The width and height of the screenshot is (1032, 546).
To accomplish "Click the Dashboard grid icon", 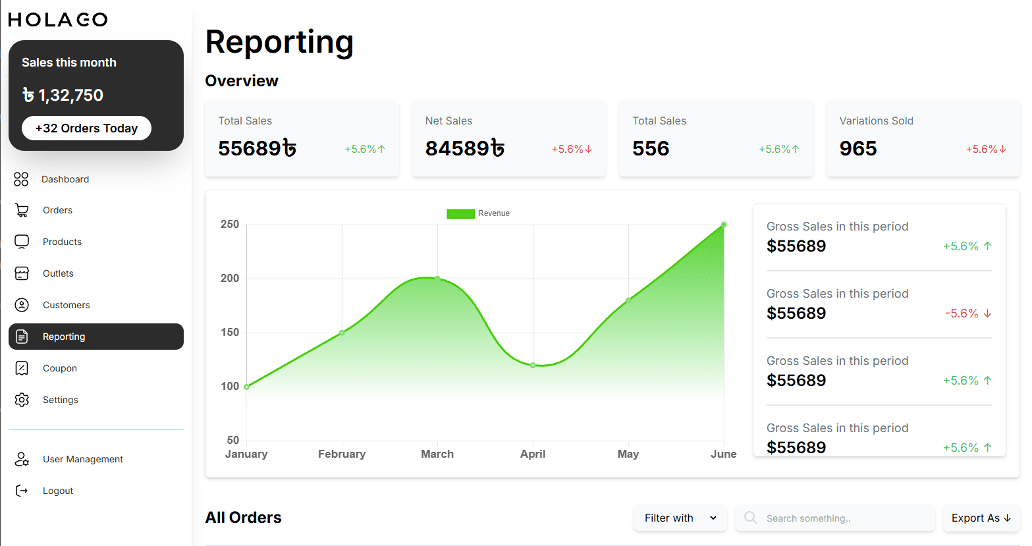I will (x=21, y=179).
